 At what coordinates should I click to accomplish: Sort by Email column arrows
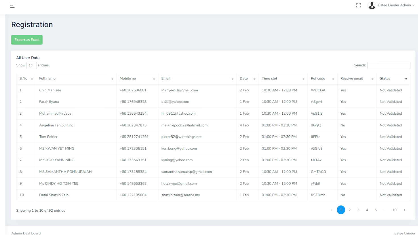232,79
